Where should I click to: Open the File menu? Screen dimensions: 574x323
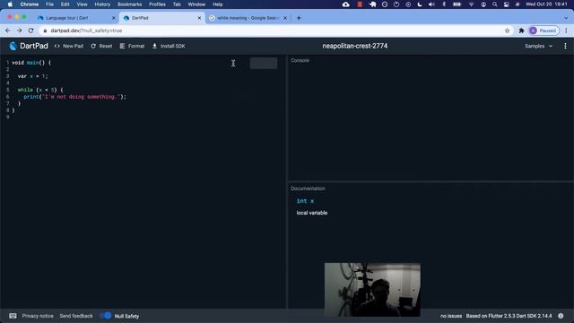[x=49, y=4]
